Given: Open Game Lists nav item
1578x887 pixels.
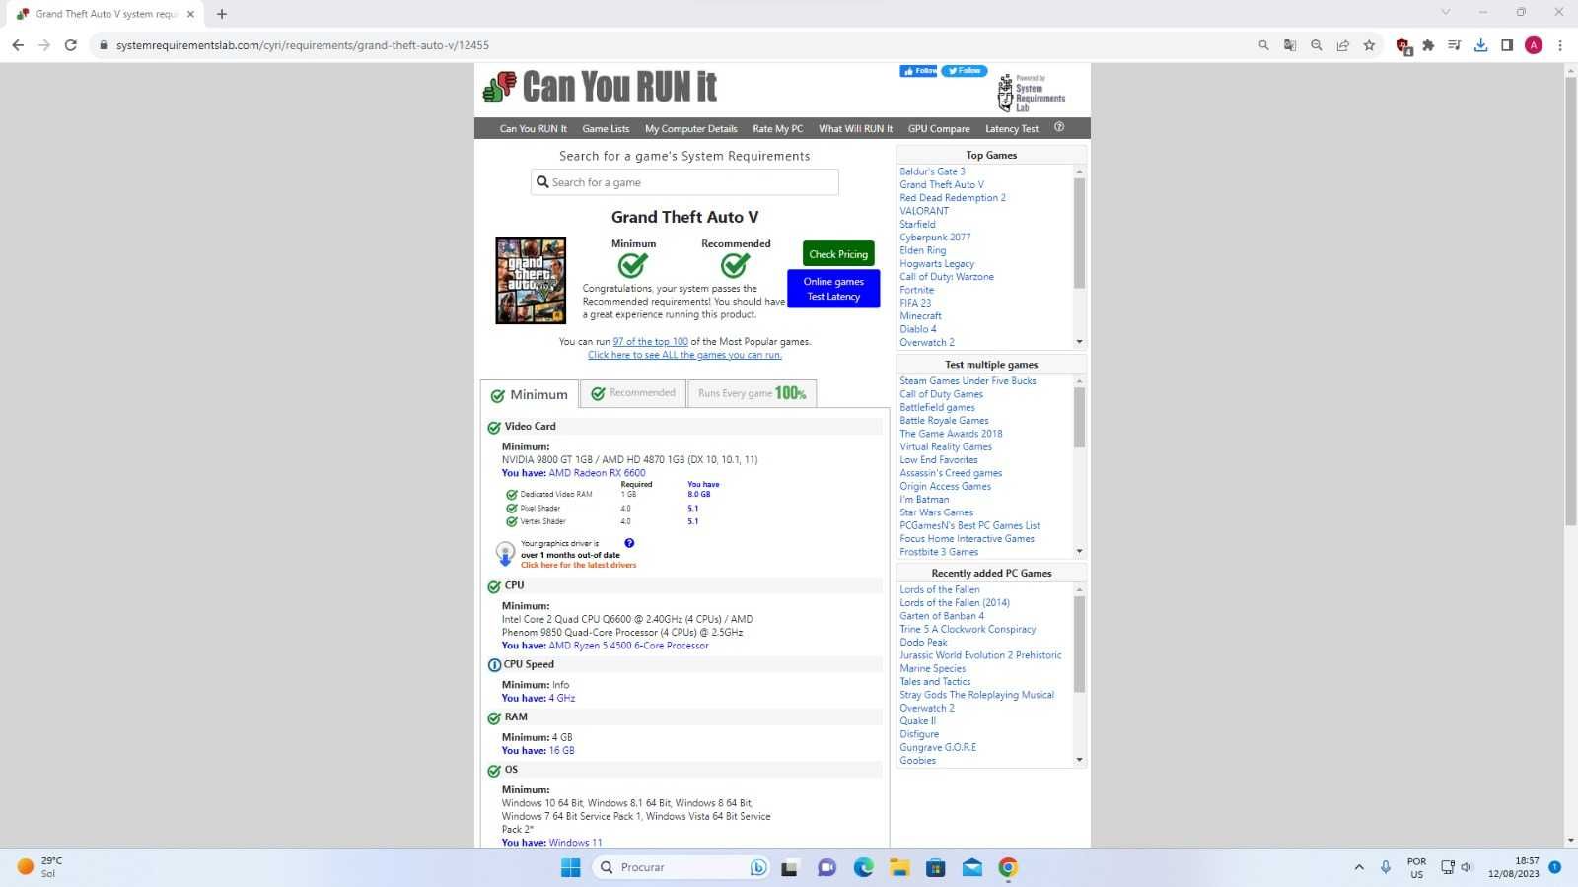Looking at the screenshot, I should tap(606, 129).
